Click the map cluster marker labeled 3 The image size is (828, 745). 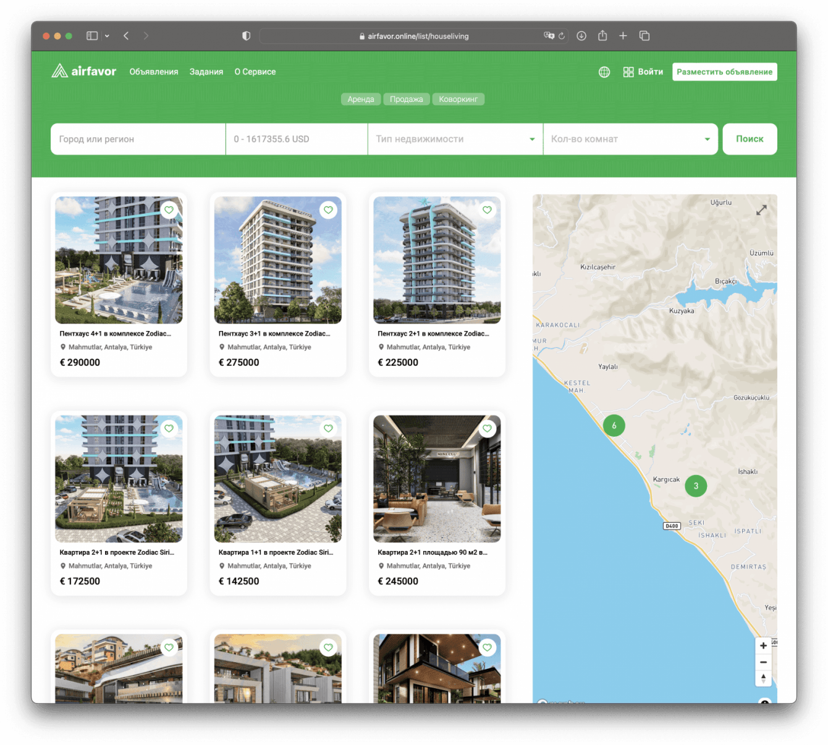click(696, 486)
